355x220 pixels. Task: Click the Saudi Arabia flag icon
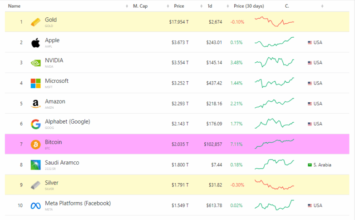pyautogui.click(x=310, y=165)
